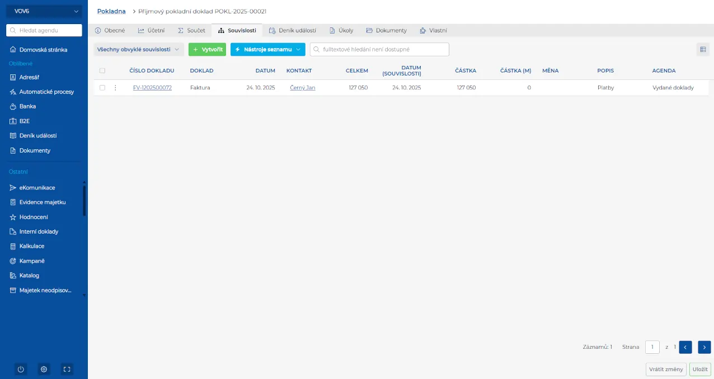Image resolution: width=714 pixels, height=379 pixels.
Task: Open settings gear in sidebar footer
Action: (x=44, y=369)
